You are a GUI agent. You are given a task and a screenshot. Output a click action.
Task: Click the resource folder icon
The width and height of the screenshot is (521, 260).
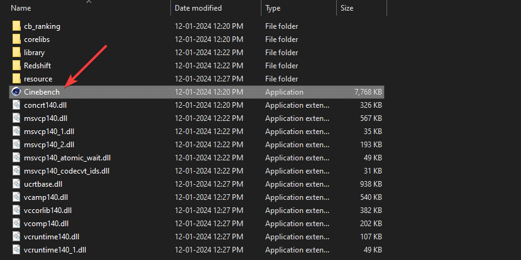pyautogui.click(x=16, y=79)
